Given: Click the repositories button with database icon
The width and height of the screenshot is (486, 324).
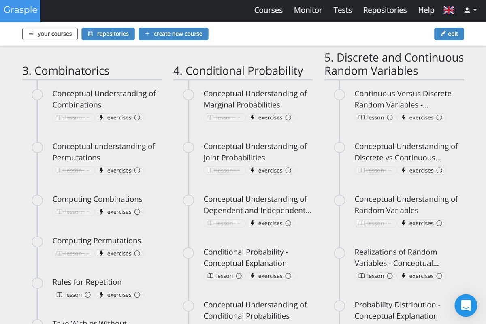Looking at the screenshot, I should 108,34.
